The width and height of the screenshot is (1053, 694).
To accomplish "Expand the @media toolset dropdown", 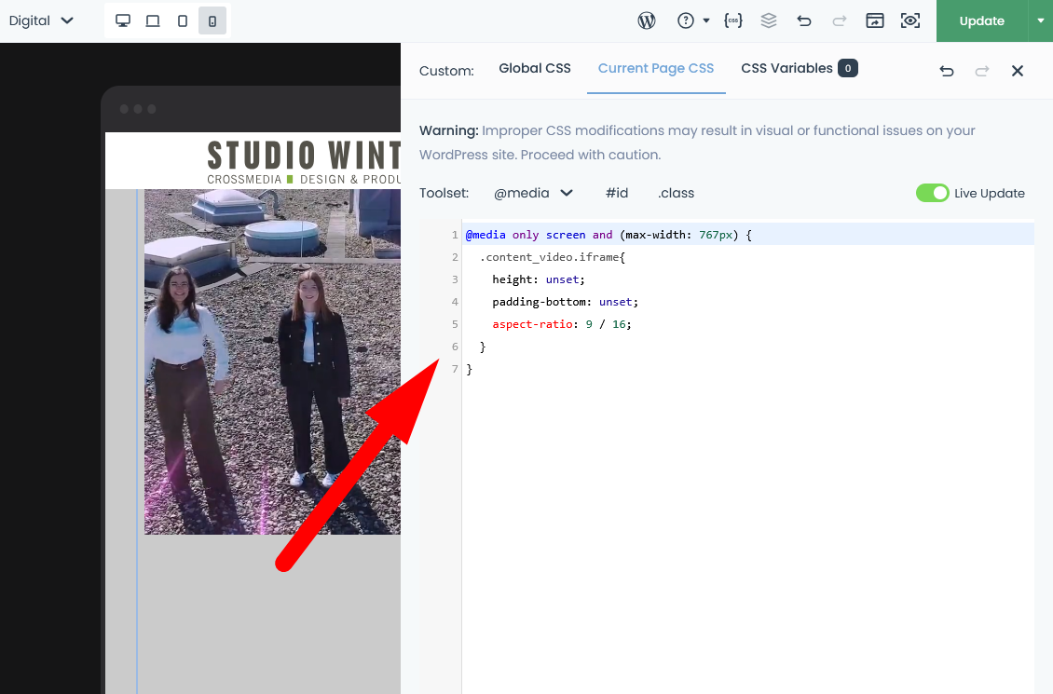I will pos(533,193).
